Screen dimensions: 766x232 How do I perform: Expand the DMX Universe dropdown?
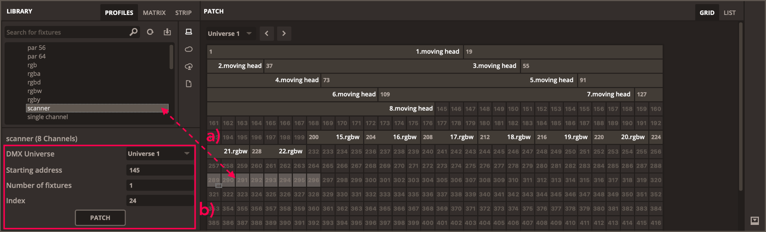[160, 154]
